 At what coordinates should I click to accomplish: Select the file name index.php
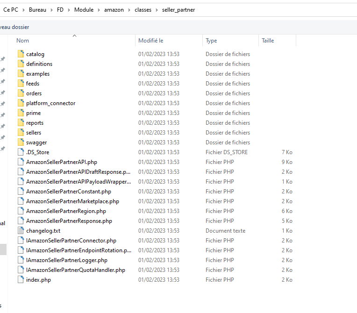38,279
